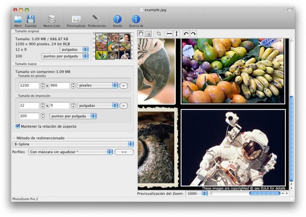306x217 pixels.
Task: Open Preferencias from the toolbar
Action: pyautogui.click(x=97, y=19)
